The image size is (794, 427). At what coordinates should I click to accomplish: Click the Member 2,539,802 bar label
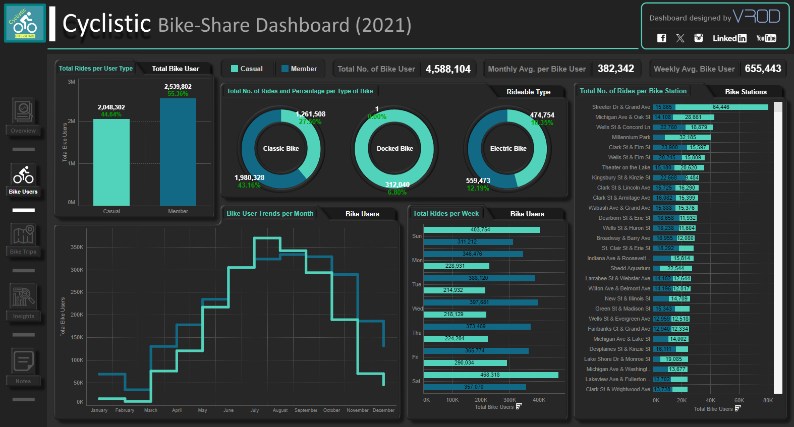pyautogui.click(x=178, y=87)
